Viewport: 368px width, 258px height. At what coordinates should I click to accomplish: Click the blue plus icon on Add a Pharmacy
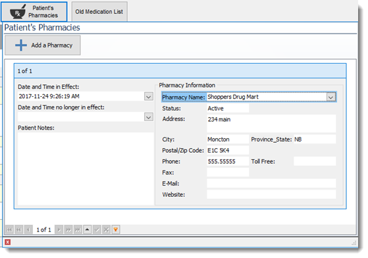pos(21,45)
